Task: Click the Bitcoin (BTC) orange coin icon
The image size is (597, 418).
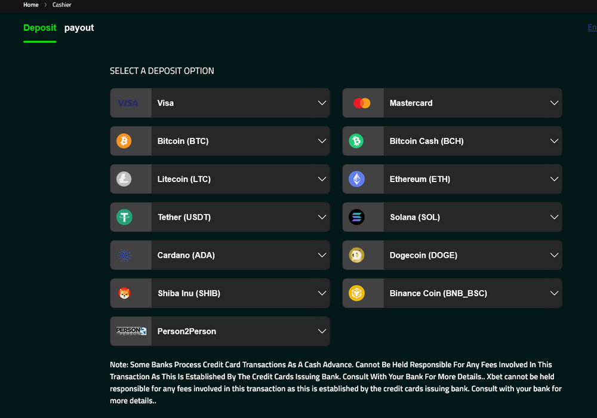Action: point(124,141)
